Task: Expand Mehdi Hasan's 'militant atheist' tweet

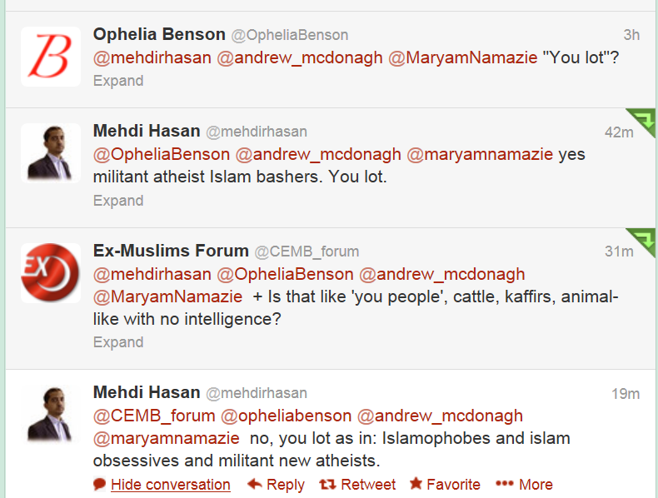Action: click(x=118, y=201)
